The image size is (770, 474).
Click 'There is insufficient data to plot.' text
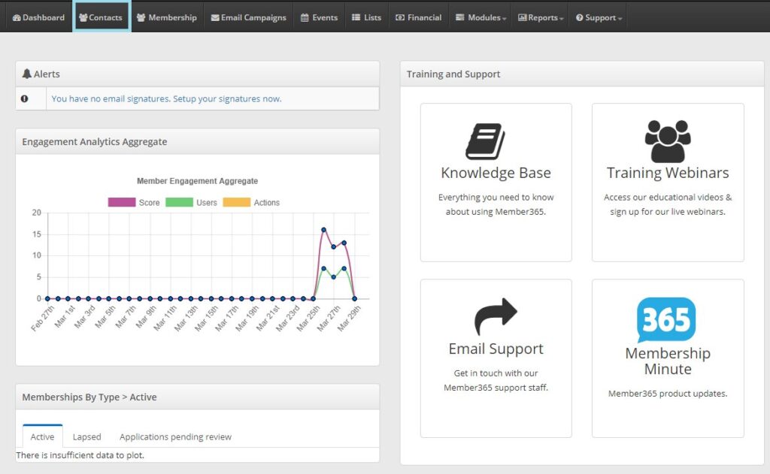point(80,455)
